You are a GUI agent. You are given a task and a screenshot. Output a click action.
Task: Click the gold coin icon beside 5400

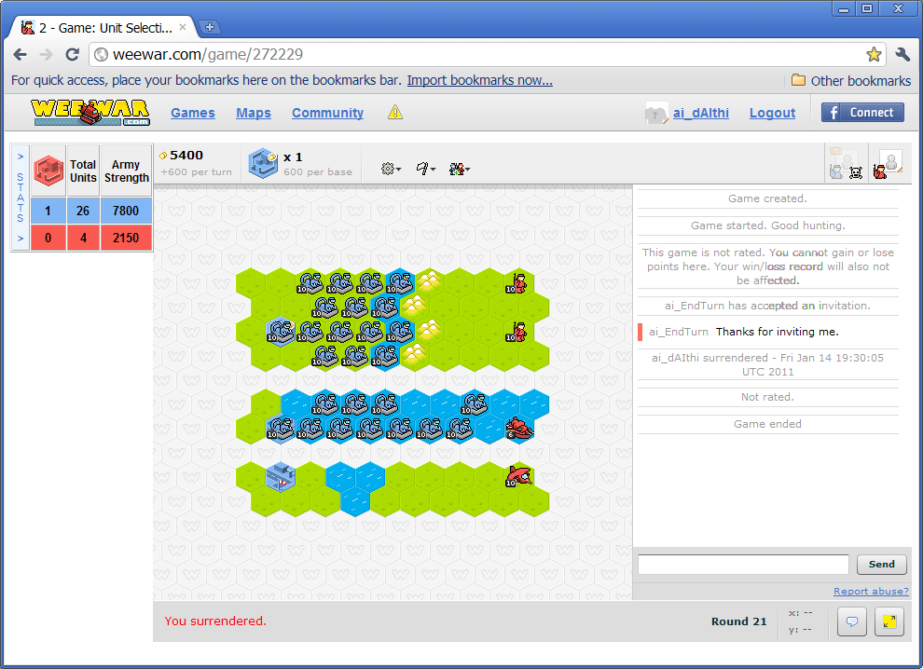(163, 156)
